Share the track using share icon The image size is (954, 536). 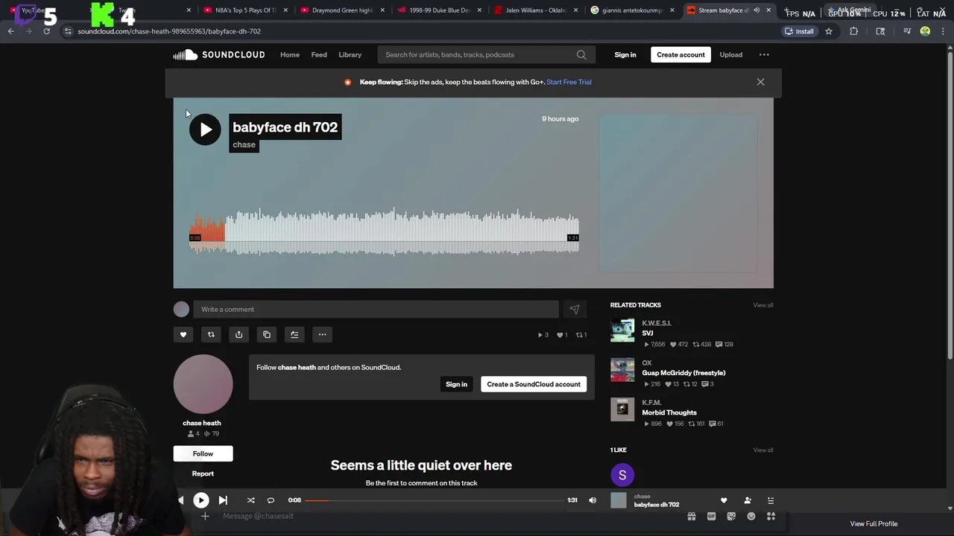238,334
